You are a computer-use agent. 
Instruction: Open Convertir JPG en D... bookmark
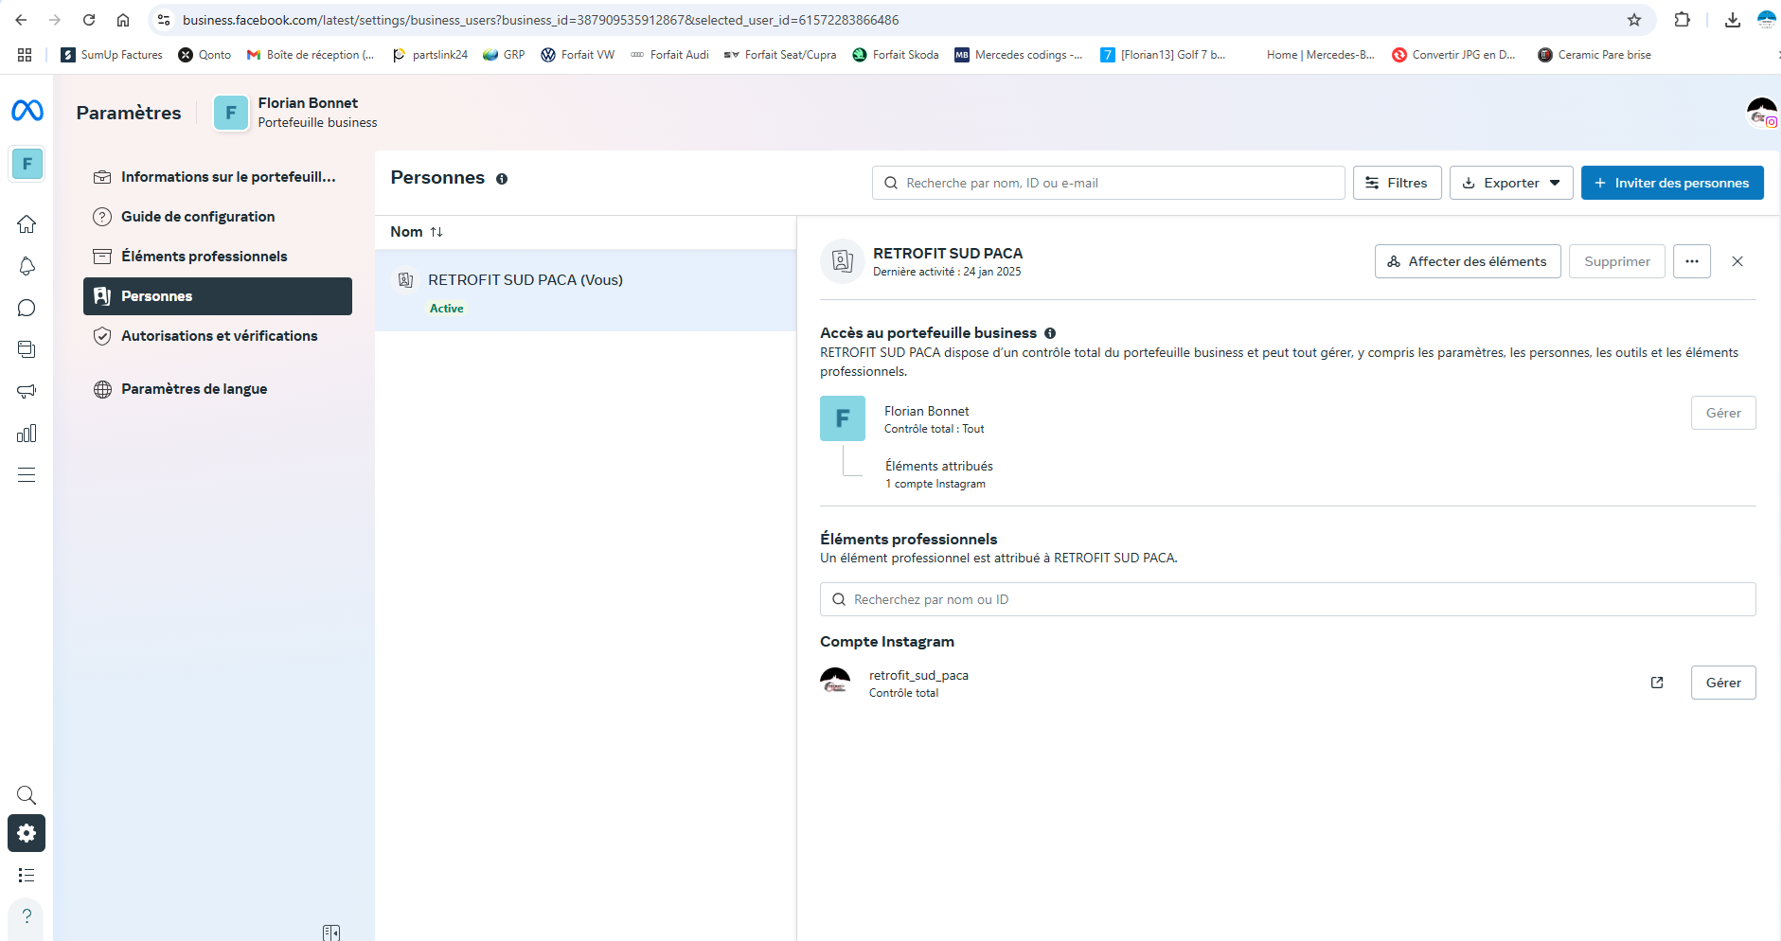(x=1454, y=55)
